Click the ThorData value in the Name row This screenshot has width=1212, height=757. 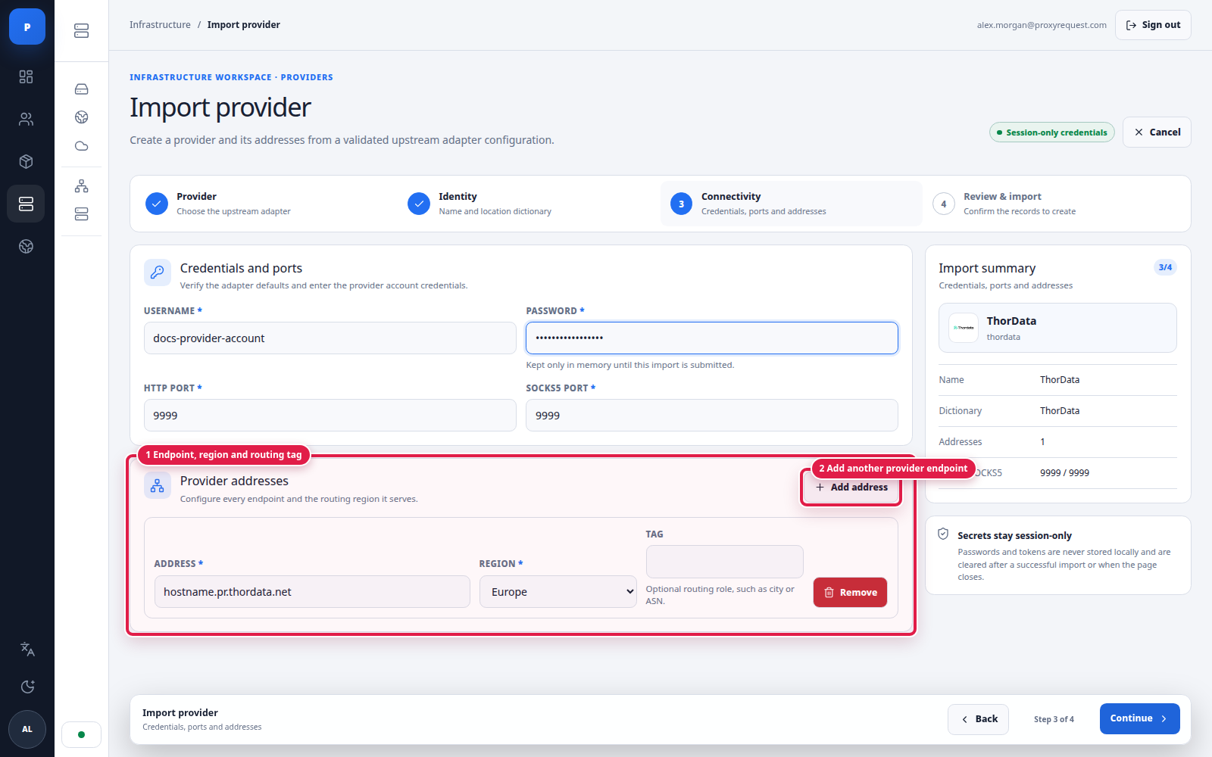pyautogui.click(x=1060, y=380)
